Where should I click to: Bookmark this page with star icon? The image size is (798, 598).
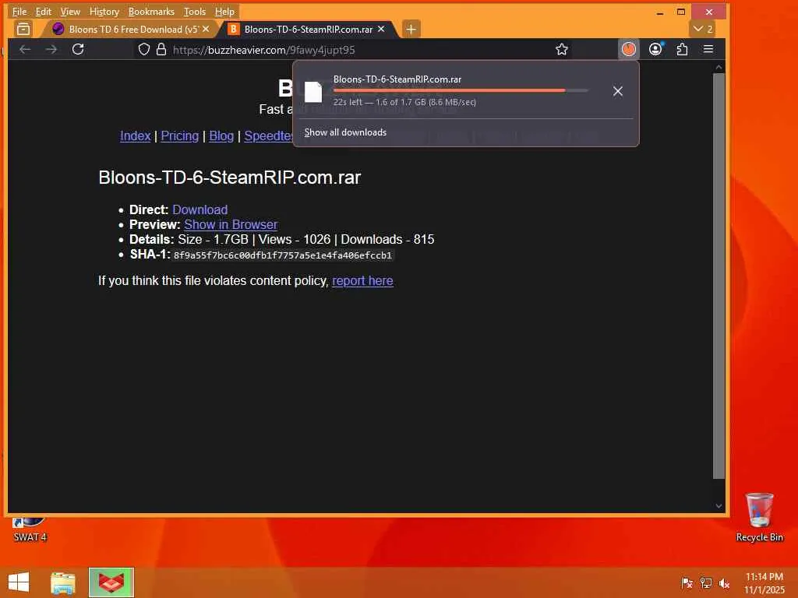[561, 49]
